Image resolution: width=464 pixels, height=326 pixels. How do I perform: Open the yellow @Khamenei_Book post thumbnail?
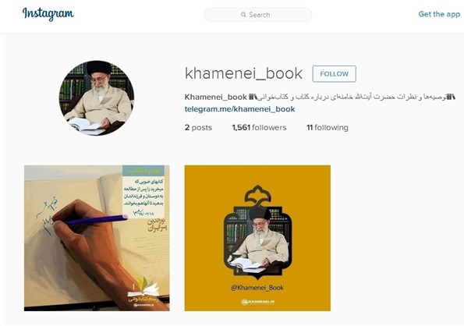click(x=257, y=238)
